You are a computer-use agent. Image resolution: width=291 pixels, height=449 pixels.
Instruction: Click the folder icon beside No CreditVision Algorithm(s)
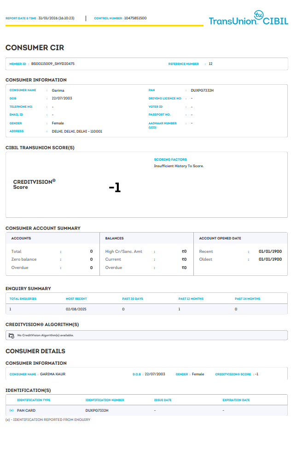coord(12,336)
